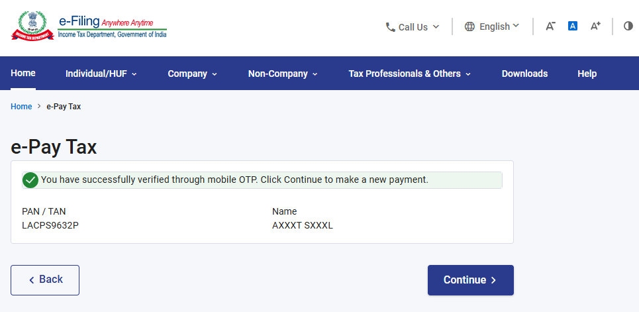The height and width of the screenshot is (312, 639).
Task: Expand the Individual/HUF menu
Action: (101, 74)
